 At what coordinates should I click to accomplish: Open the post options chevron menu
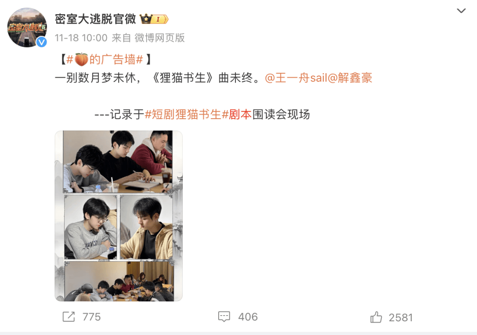[x=461, y=11]
